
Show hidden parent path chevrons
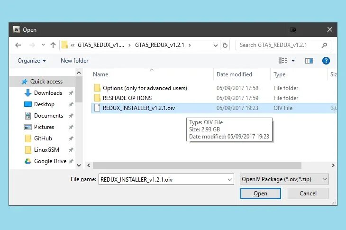pos(73,45)
